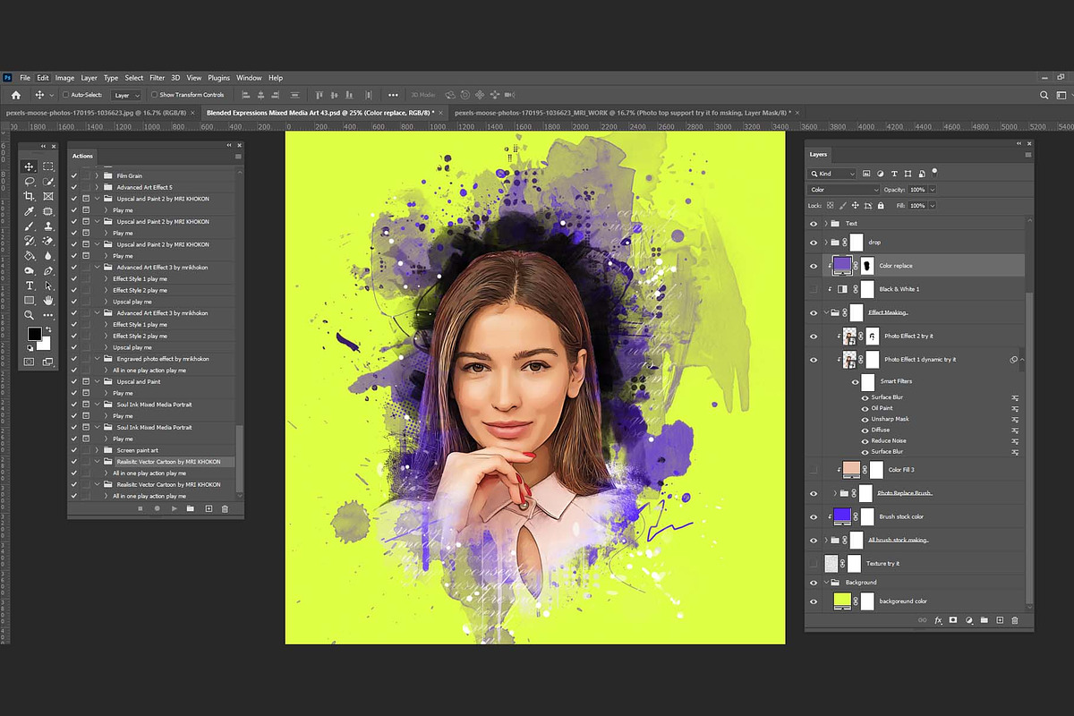
Task: Select the Hand tool
Action: coord(48,301)
